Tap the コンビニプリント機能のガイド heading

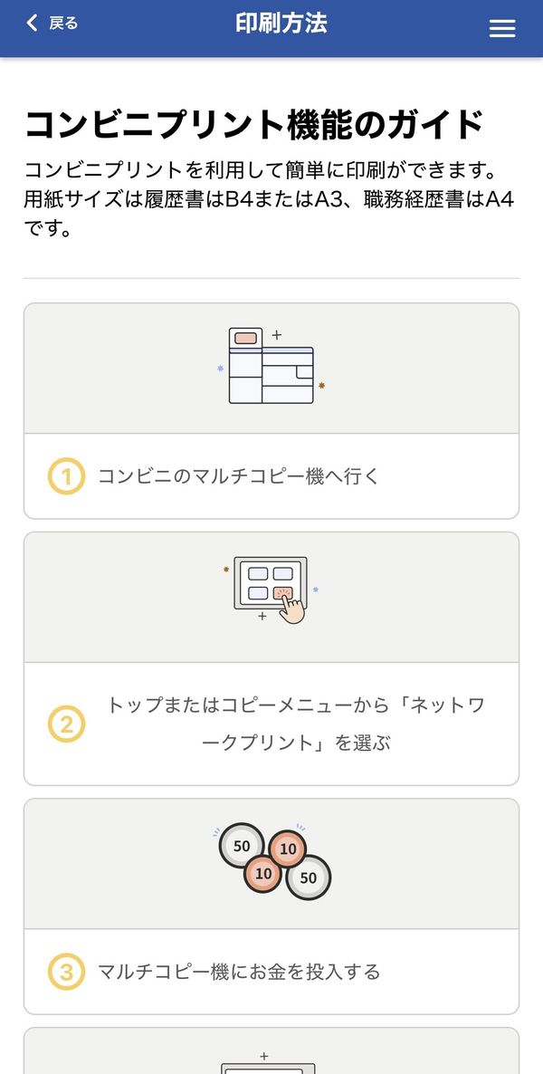tap(254, 125)
